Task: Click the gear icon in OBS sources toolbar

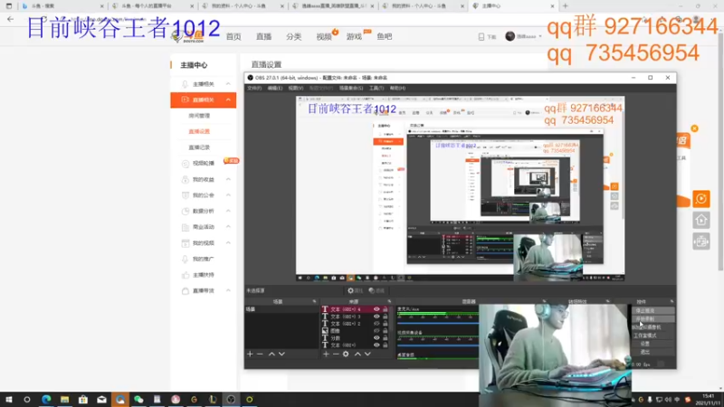Action: coord(346,354)
